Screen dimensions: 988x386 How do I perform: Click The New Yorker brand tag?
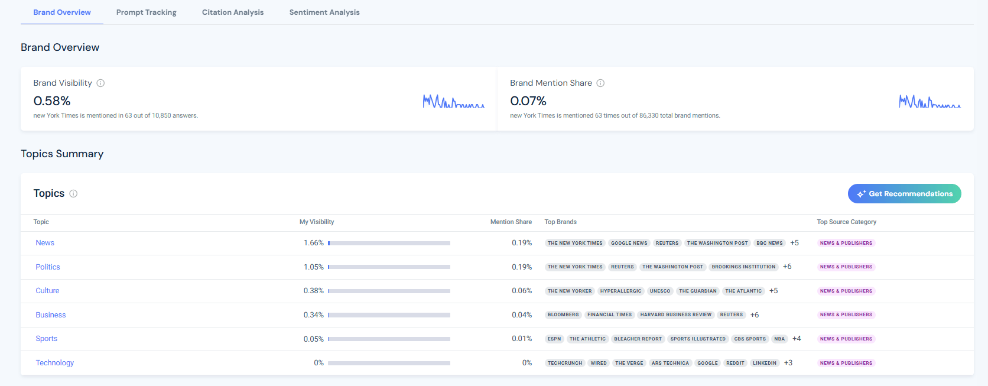pos(570,291)
